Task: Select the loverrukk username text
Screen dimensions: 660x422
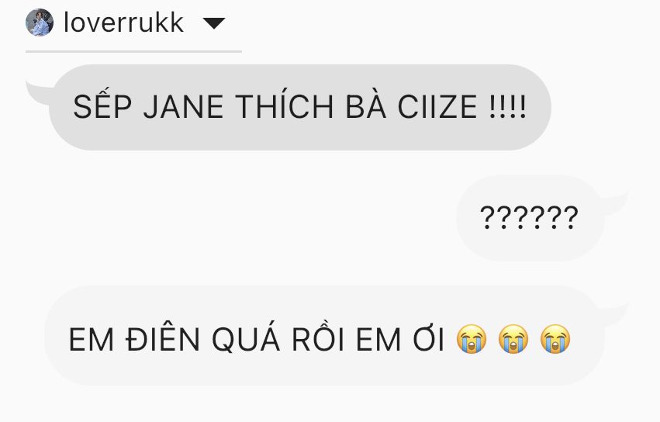Action: (x=123, y=22)
